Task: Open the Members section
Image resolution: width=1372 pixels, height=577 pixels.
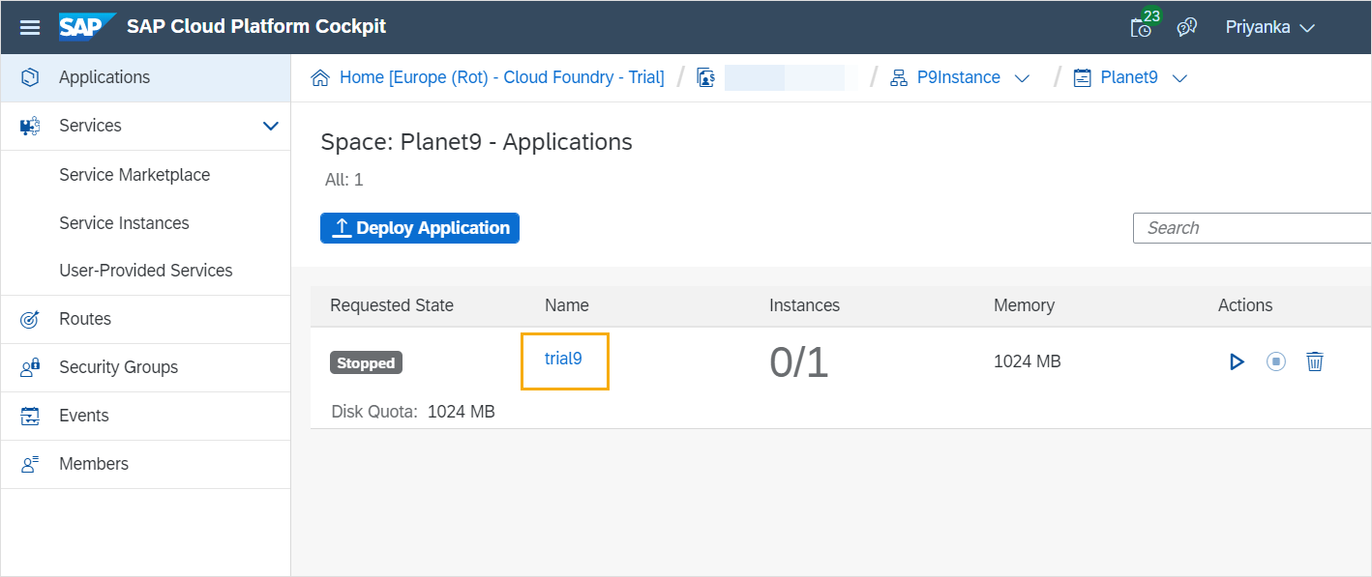Action: pos(94,463)
